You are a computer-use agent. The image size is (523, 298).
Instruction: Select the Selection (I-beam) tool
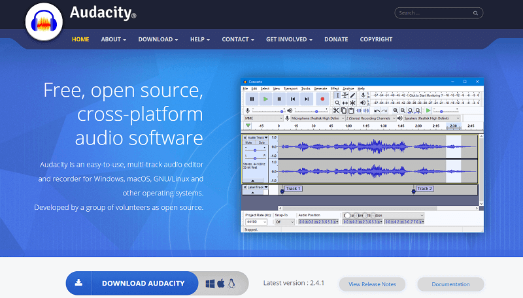tap(337, 95)
